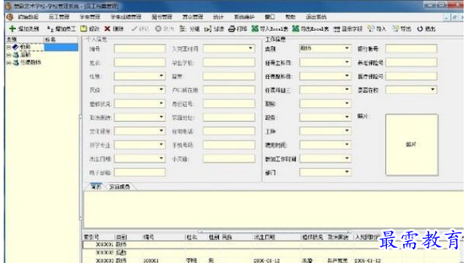Open the 性别 dropdown
The width and height of the screenshot is (468, 263).
click(x=161, y=76)
